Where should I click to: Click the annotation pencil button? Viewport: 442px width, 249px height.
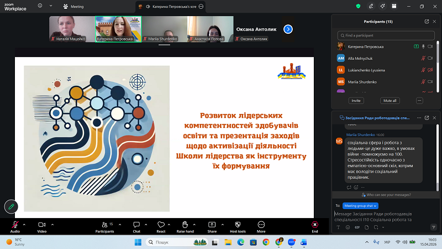[10, 206]
